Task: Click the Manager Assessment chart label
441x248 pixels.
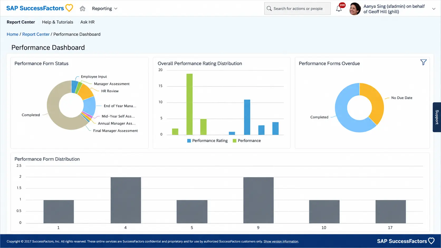Action: tap(112, 84)
